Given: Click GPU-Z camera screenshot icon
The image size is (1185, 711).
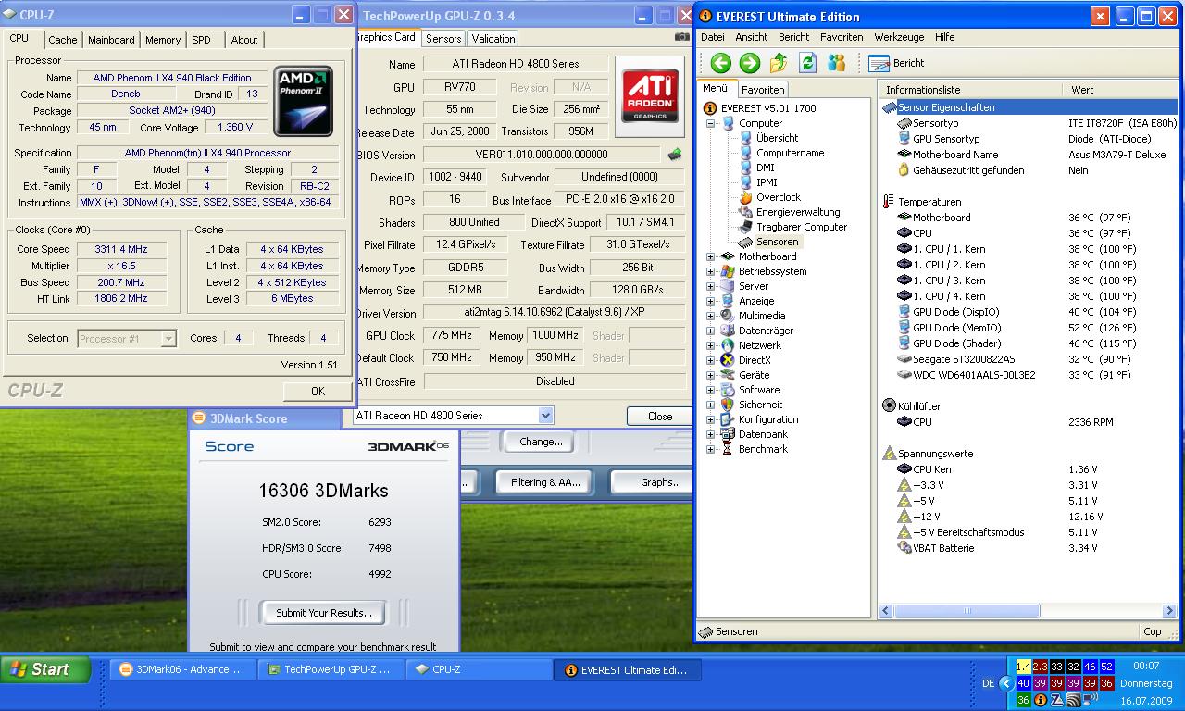Looking at the screenshot, I should click(682, 37).
